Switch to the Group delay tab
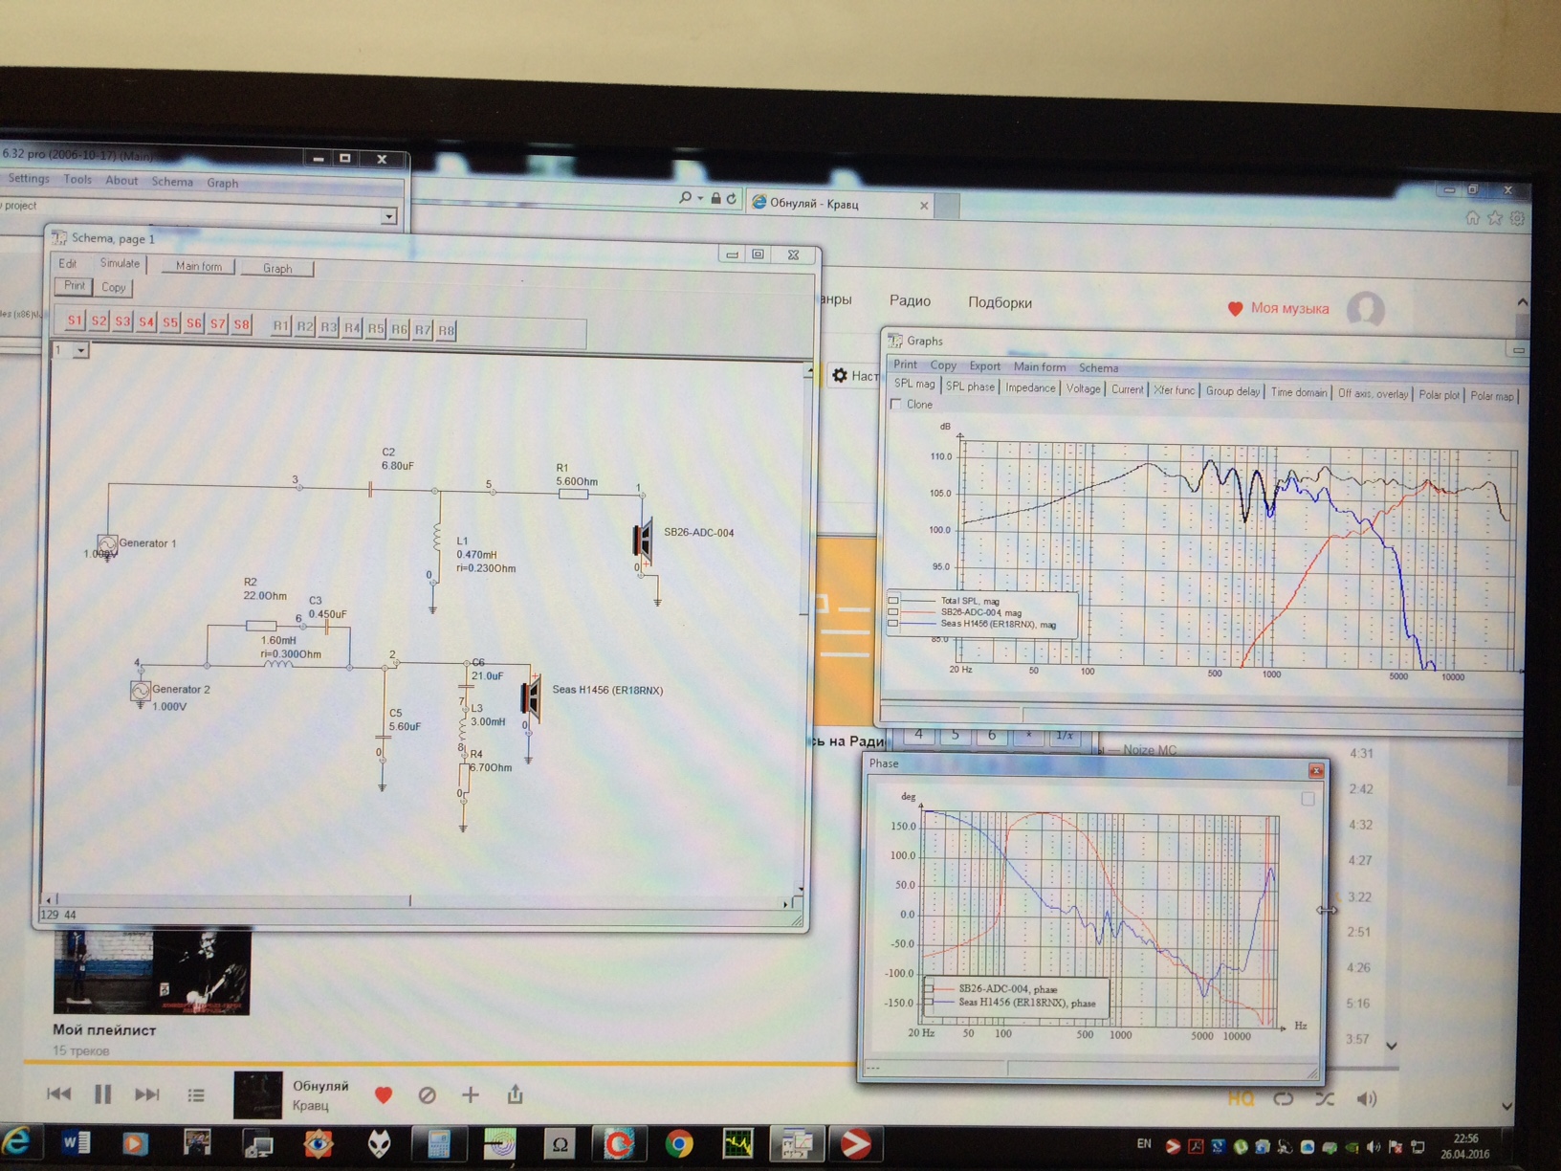 1233,391
